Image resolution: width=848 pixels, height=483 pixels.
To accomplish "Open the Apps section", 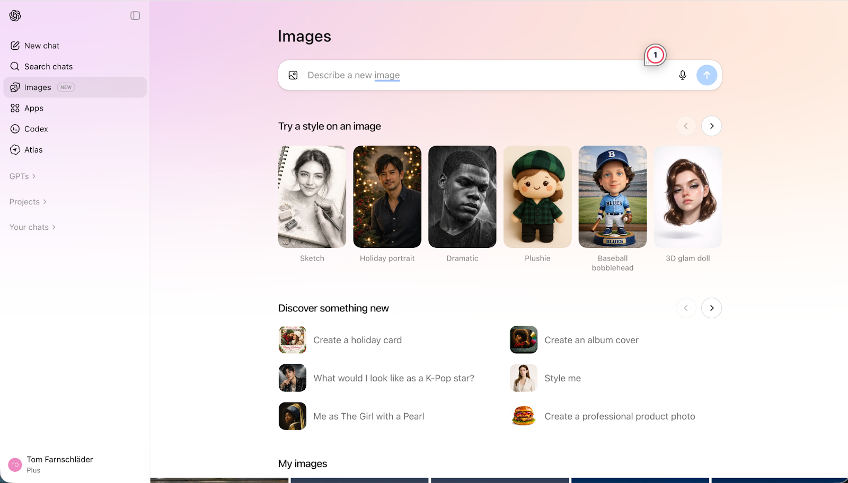I will coord(34,108).
